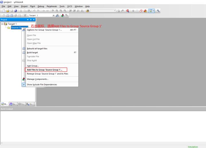Image resolution: width=206 pixels, height=148 pixels.
Task: Toggle Show Include File Dependencies checkmark
Action: [x=24, y=84]
